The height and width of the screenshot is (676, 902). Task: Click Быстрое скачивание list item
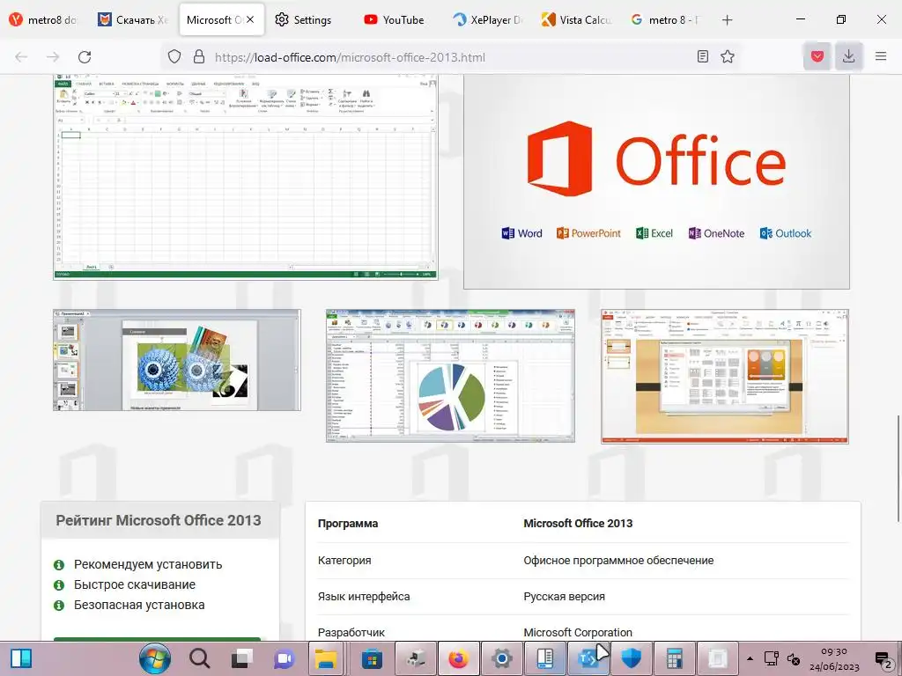coord(135,584)
